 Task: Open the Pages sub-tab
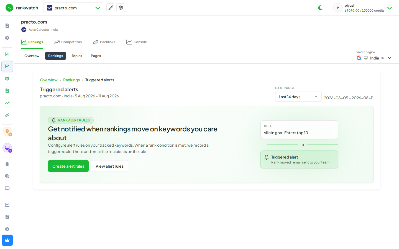click(96, 56)
